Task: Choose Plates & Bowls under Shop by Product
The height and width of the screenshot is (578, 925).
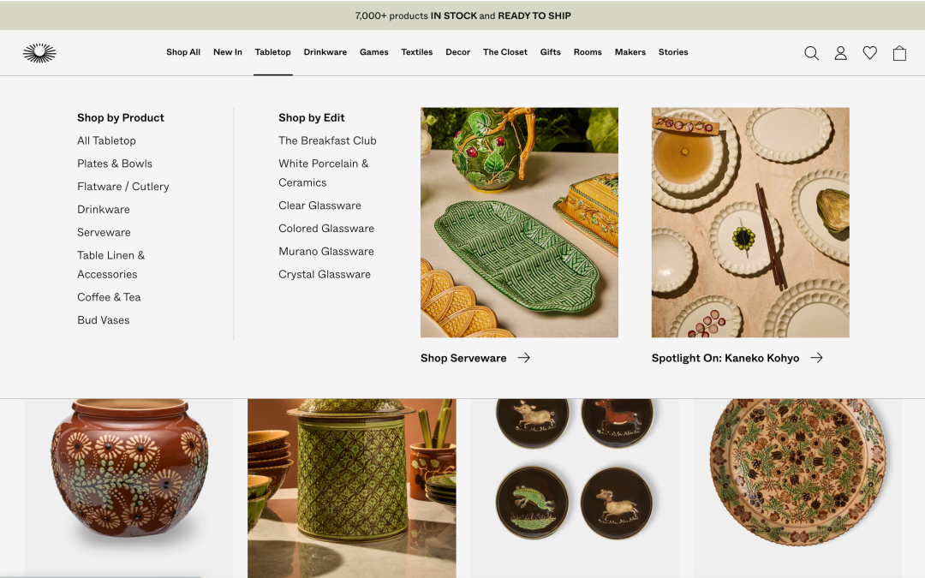Action: coord(115,164)
